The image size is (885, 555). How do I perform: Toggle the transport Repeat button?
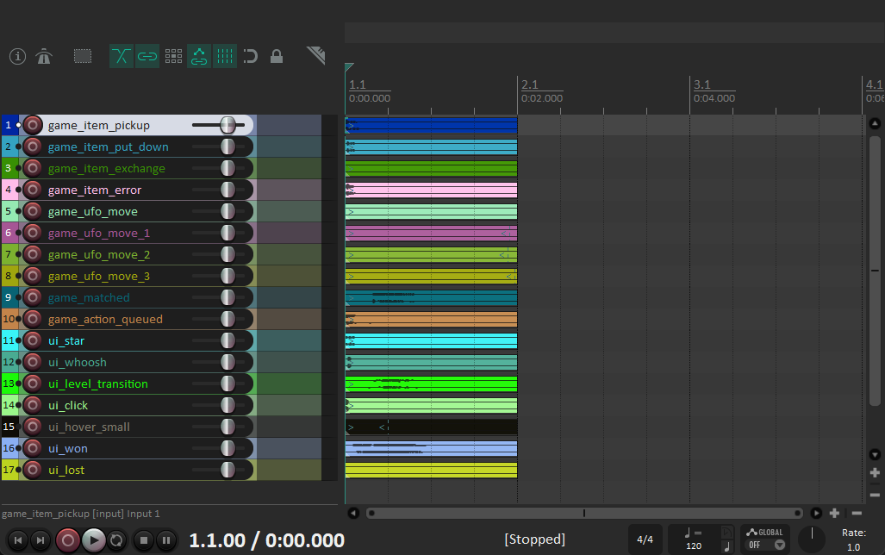(117, 540)
